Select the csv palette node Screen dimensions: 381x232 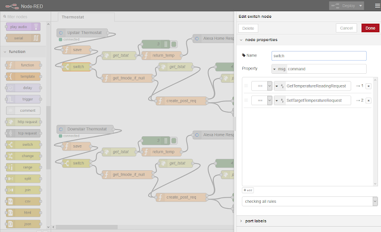click(x=23, y=201)
